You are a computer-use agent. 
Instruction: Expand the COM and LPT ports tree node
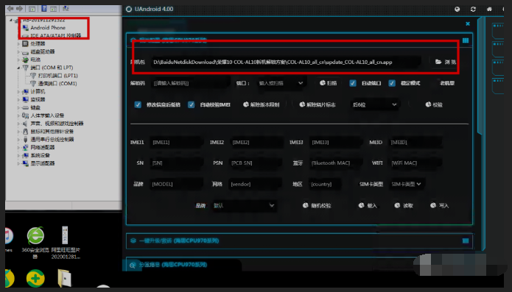coord(18,68)
